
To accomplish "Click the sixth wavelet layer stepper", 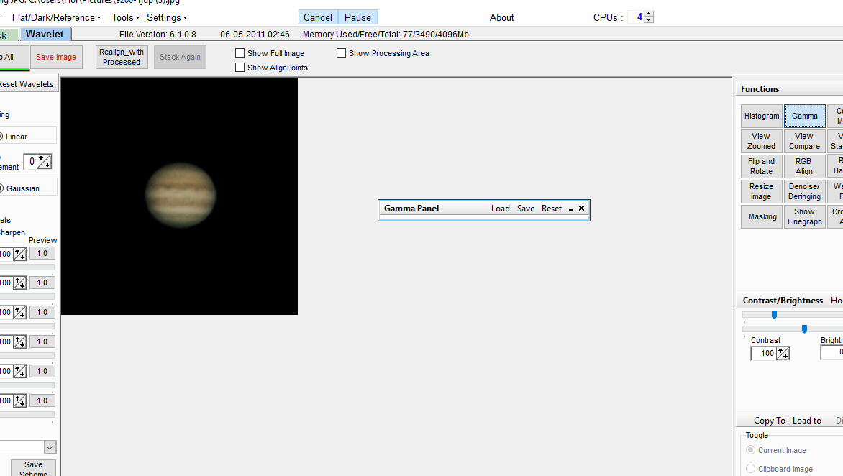I will point(20,401).
